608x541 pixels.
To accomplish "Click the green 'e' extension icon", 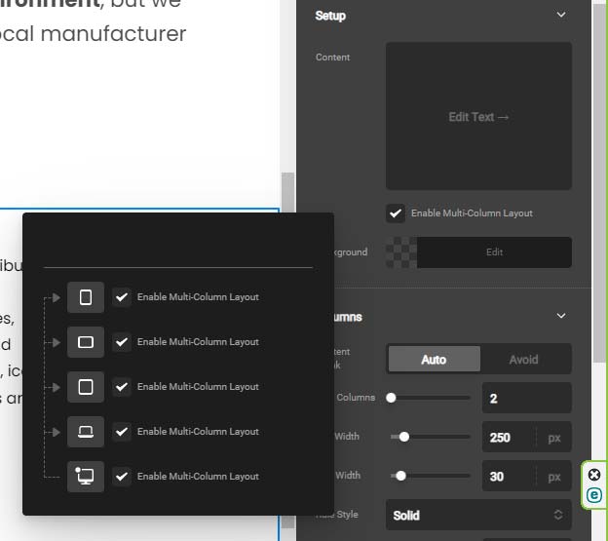I will click(x=594, y=495).
